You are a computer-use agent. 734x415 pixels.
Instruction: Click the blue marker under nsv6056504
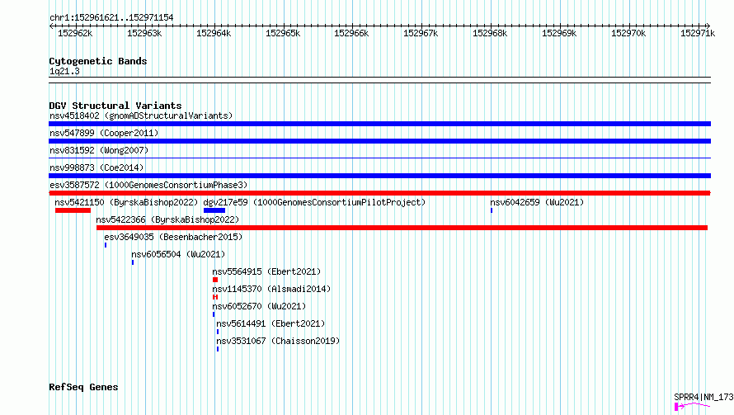(133, 262)
